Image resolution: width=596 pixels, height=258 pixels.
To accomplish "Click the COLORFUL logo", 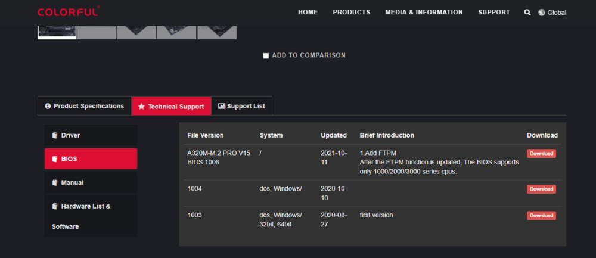I will (68, 11).
